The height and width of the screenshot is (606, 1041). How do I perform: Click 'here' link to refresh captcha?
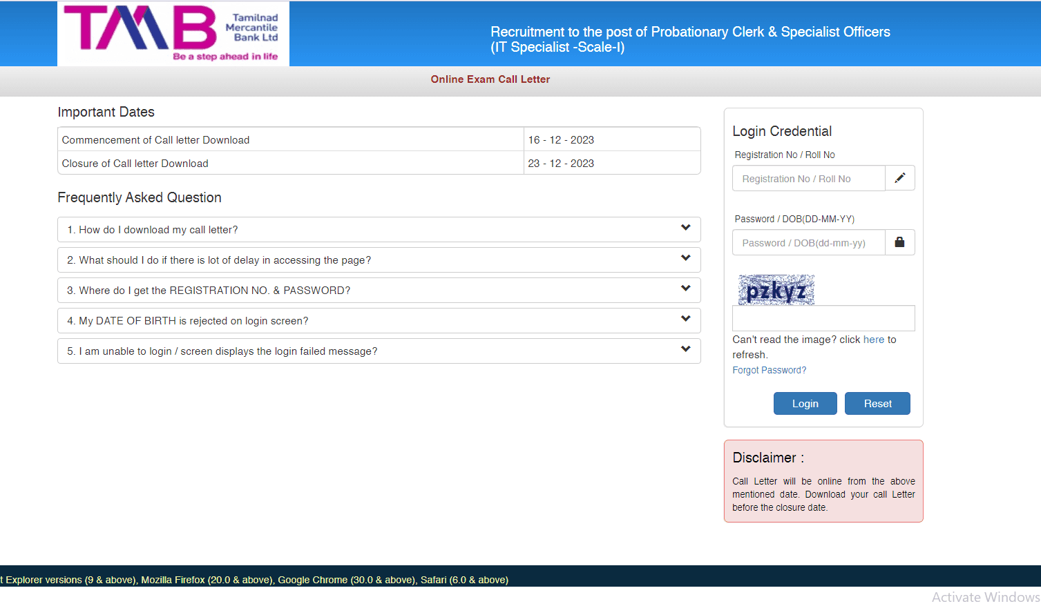pos(873,340)
